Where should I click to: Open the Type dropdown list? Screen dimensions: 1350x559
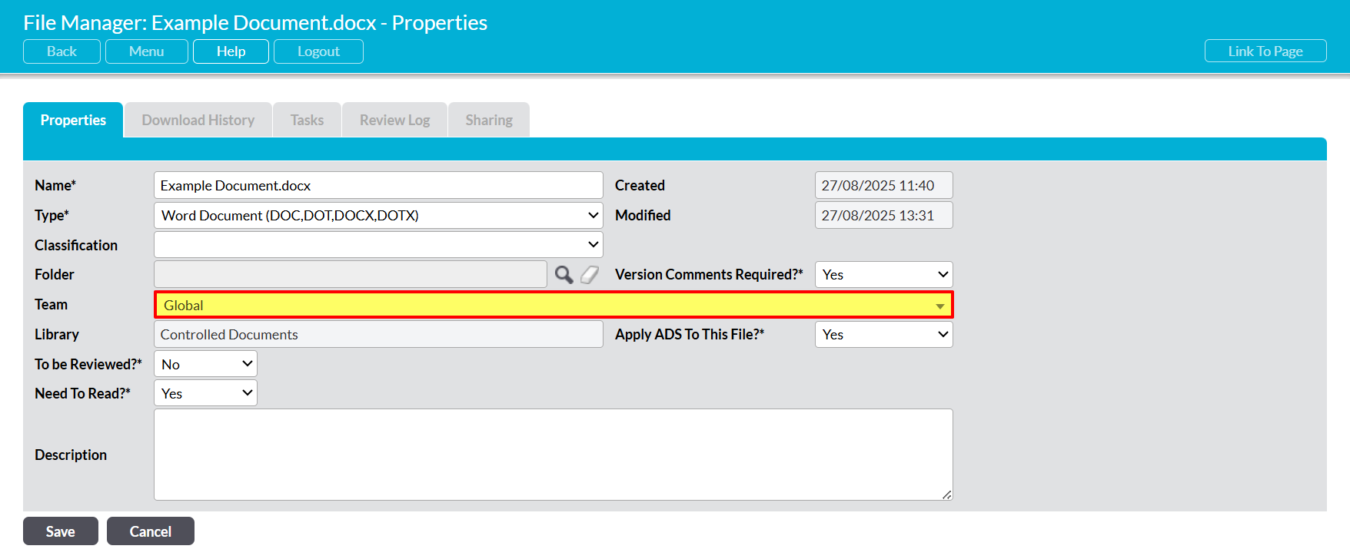(378, 216)
